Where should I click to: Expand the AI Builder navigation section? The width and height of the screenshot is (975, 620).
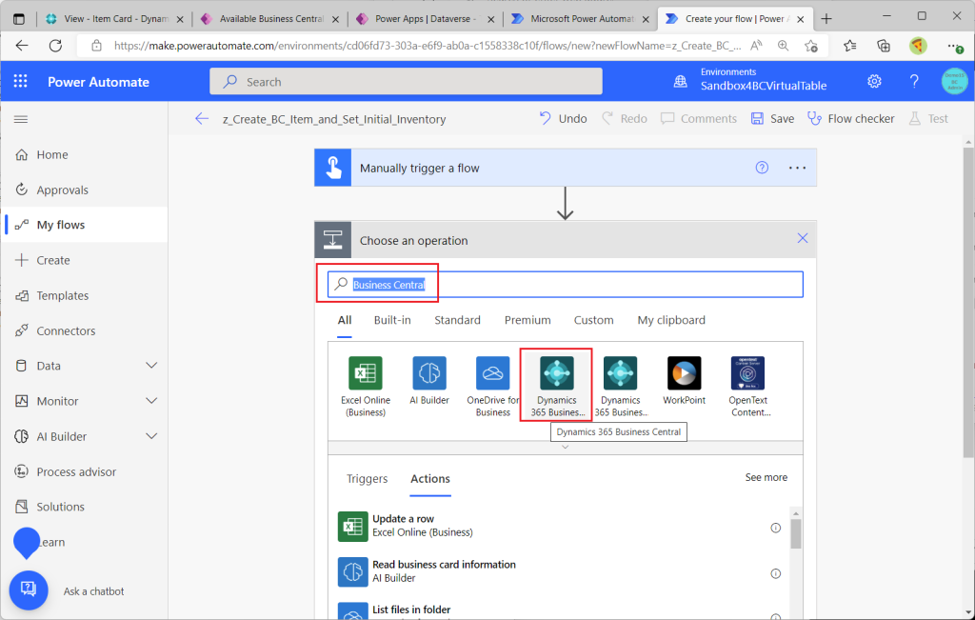[151, 436]
